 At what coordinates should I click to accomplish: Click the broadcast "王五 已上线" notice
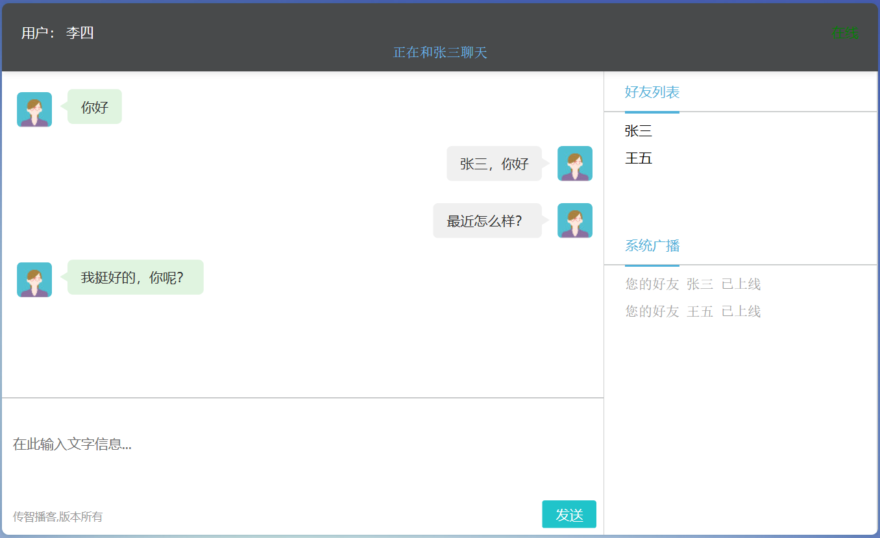point(692,312)
